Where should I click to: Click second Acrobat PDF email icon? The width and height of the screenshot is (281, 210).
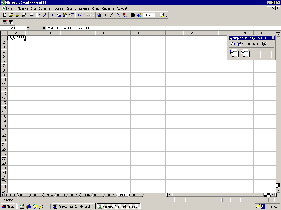click(11, 22)
